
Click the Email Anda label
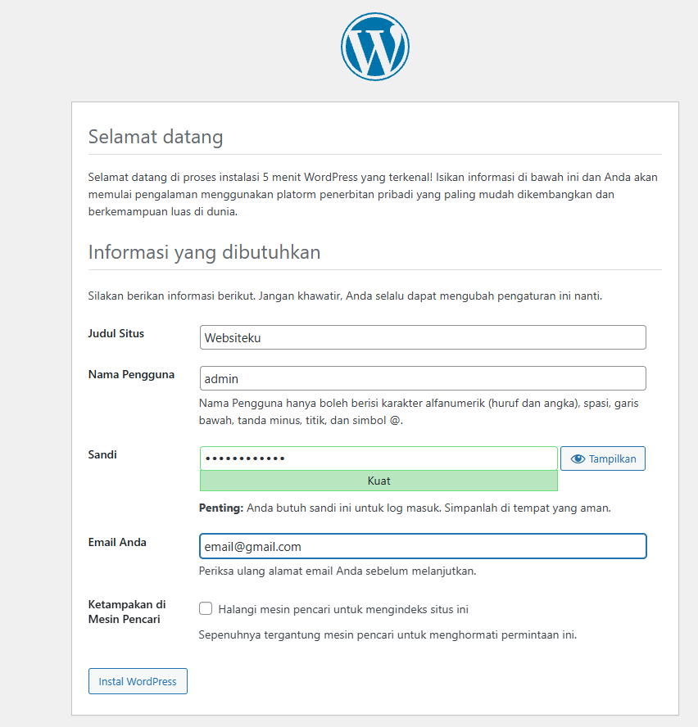point(117,542)
